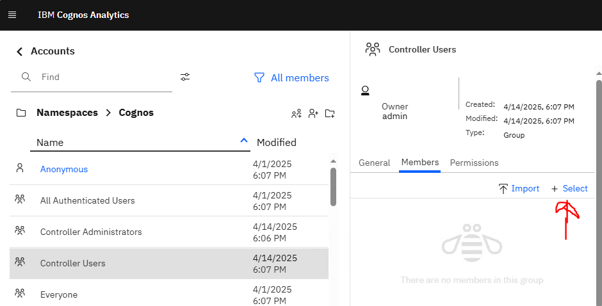The width and height of the screenshot is (602, 306).
Task: Click the accounts list scrollbar thumb
Action: 333,186
